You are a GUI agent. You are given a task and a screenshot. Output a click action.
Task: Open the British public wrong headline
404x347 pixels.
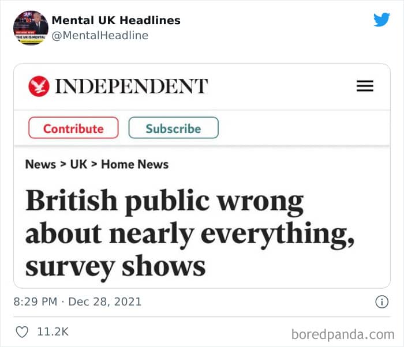click(190, 234)
